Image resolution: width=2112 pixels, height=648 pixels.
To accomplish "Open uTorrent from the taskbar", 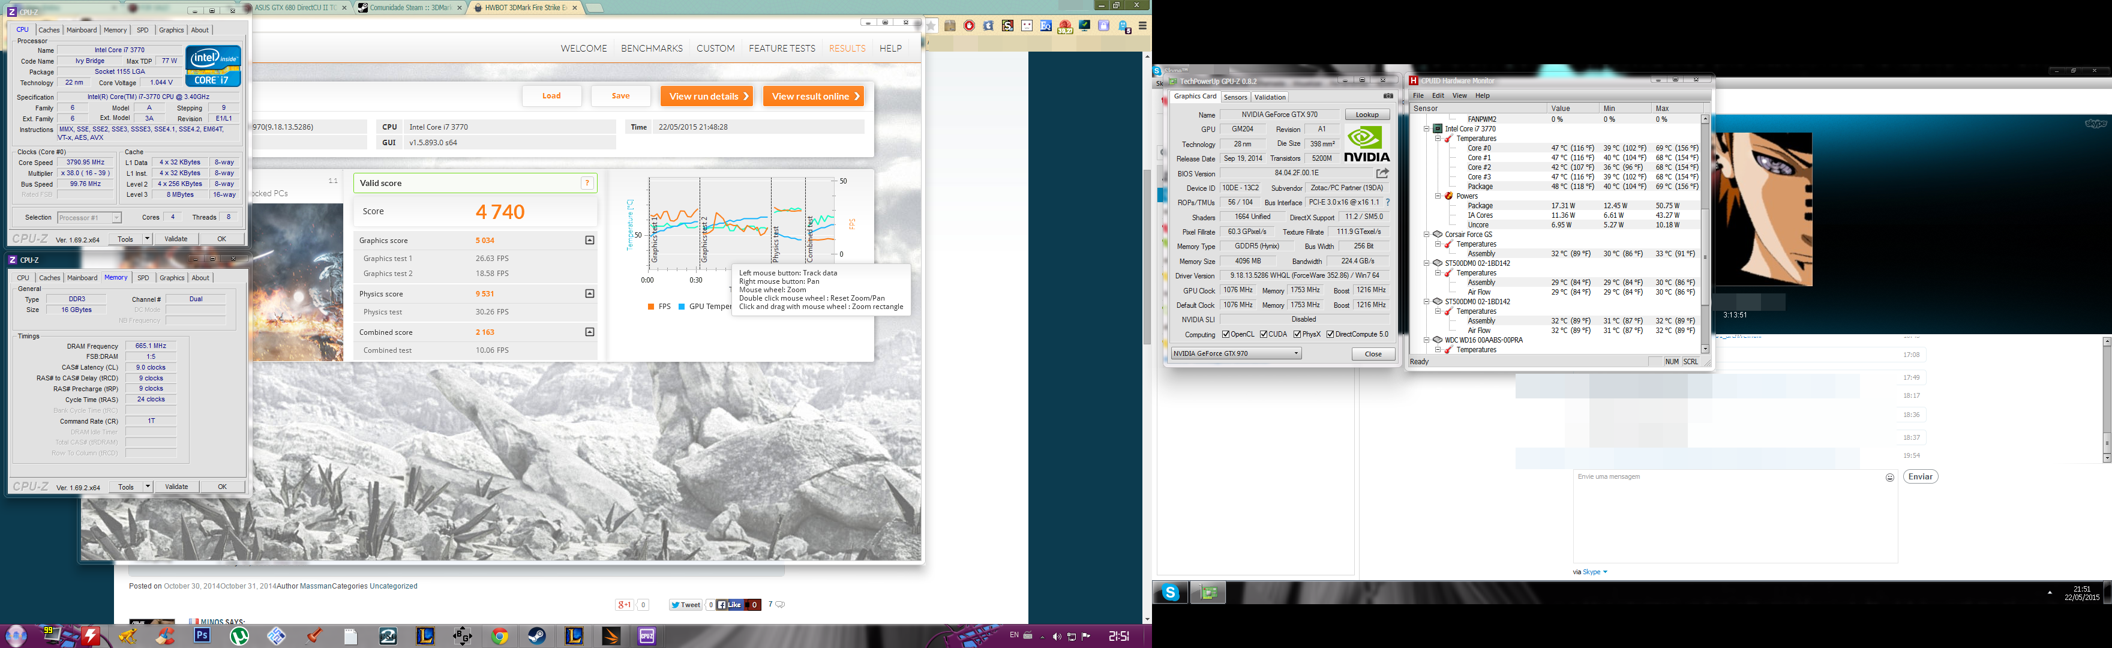I will coord(239,635).
